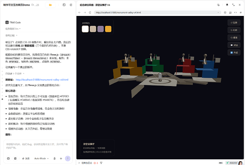This screenshot has width=245, height=165.
Task: Open the code view angle-brackets icon
Action: [x=235, y=12]
